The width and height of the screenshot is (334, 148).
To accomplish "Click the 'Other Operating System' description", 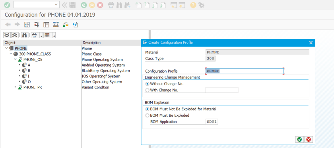I will (x=102, y=82).
